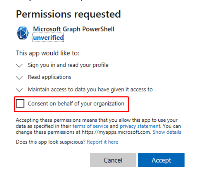Click the "Report it here" link

pos(103,142)
